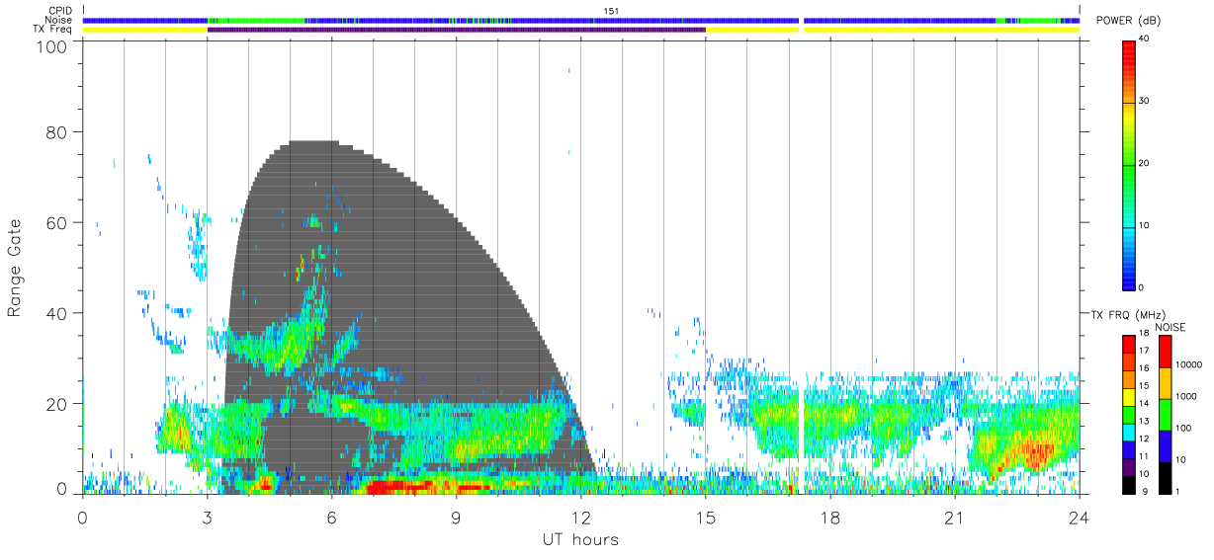Click the x-axis tick label "21"
This screenshot has height=560, width=1214.
[x=954, y=518]
